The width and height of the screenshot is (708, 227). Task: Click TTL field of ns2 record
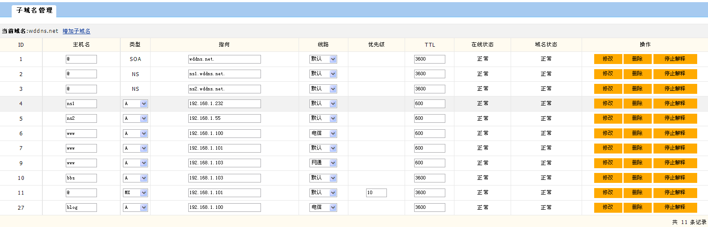(430, 118)
